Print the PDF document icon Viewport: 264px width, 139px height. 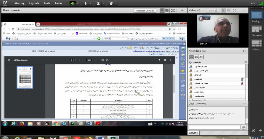pyautogui.click(x=165, y=60)
